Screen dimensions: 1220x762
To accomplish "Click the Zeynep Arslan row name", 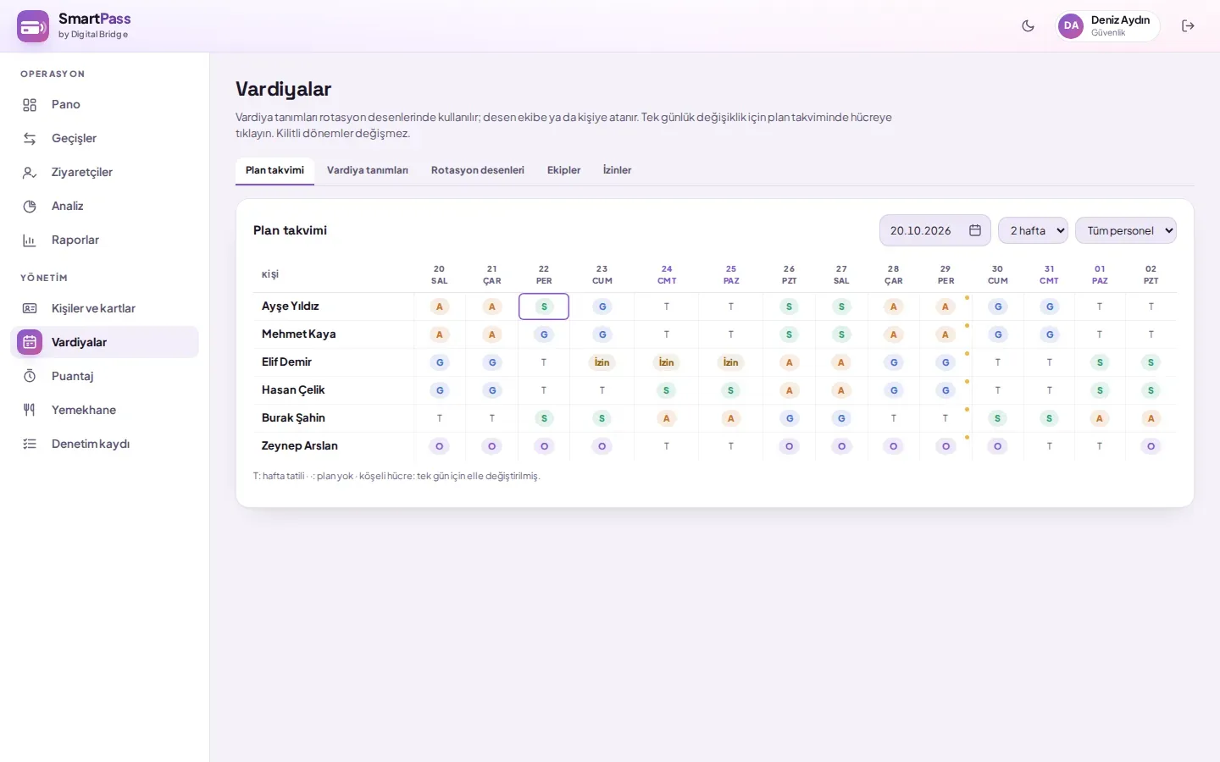I will (x=300, y=446).
